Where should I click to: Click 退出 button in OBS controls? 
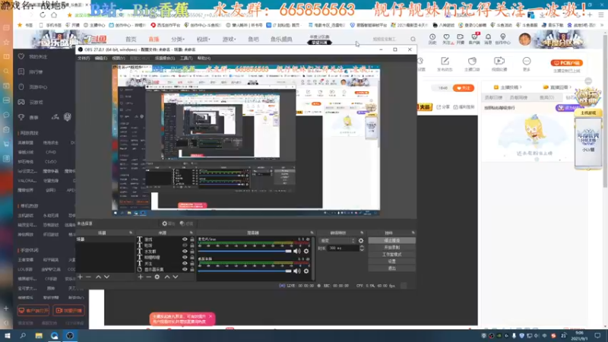coord(391,268)
